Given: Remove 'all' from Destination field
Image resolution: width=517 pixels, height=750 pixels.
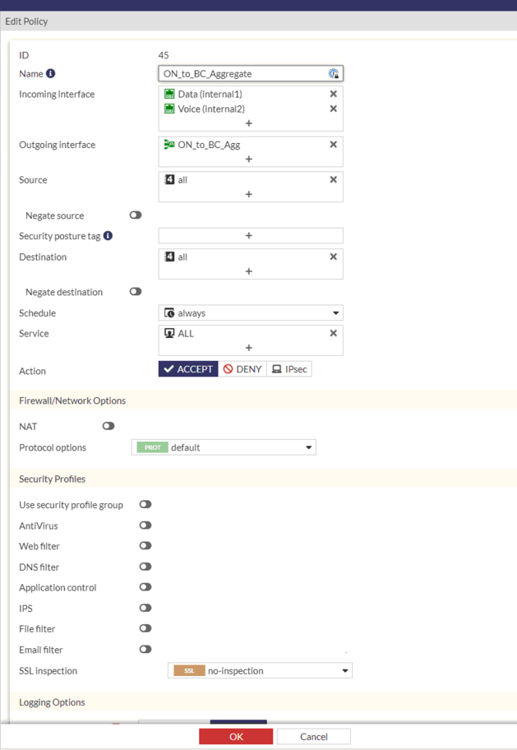Looking at the screenshot, I should pos(333,257).
